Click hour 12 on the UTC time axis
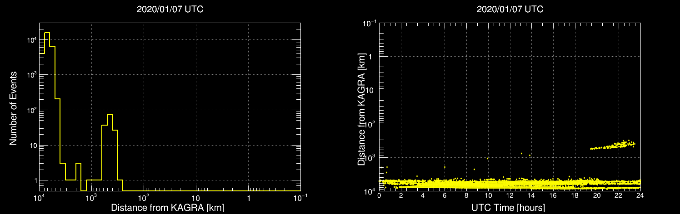Image resolution: width=680 pixels, height=214 pixels. [x=510, y=195]
